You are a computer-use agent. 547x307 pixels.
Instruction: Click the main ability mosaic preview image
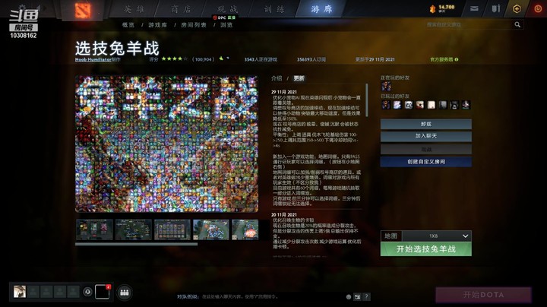click(166, 144)
